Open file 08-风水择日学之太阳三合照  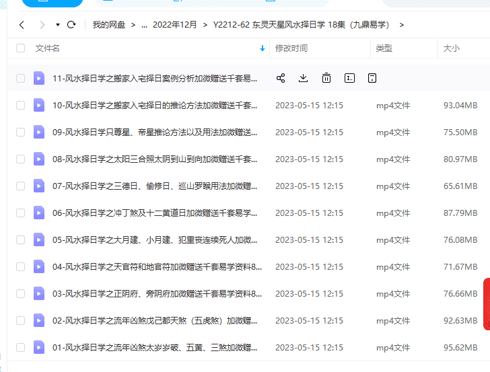155,159
